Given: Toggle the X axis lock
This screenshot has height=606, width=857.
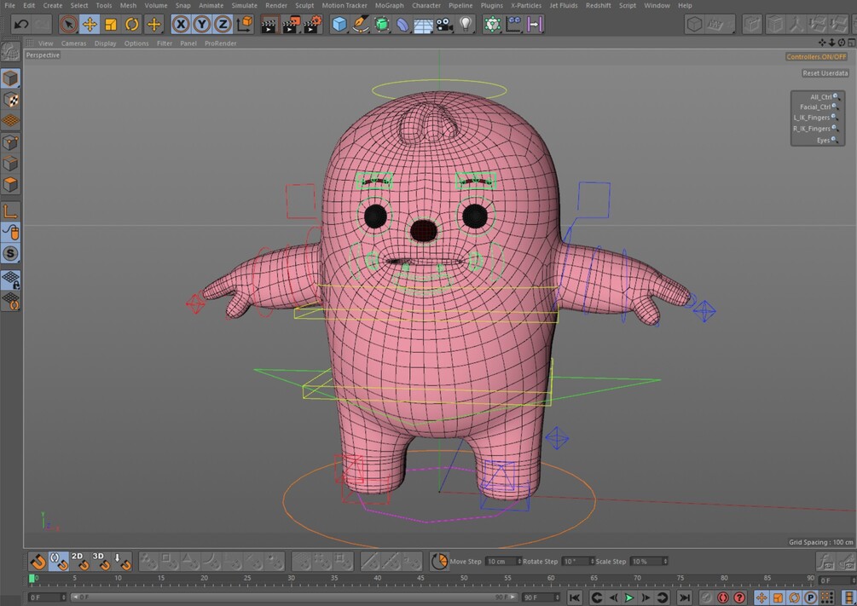Looking at the screenshot, I should tap(181, 25).
